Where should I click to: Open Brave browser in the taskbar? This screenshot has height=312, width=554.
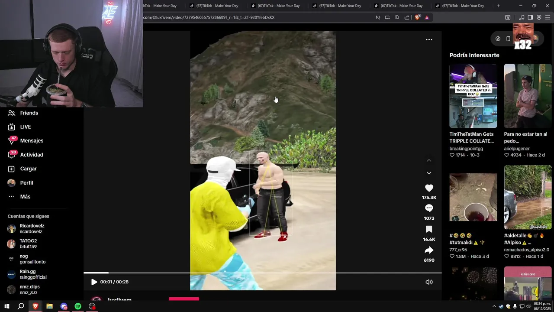(x=35, y=306)
